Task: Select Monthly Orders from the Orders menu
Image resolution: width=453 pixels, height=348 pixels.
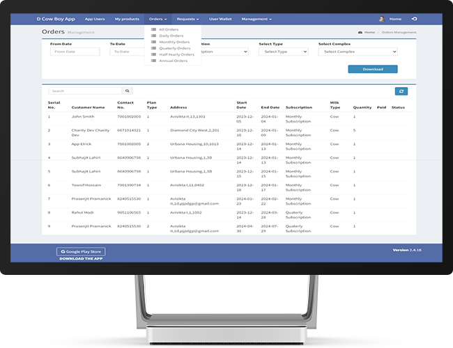Action: point(174,42)
